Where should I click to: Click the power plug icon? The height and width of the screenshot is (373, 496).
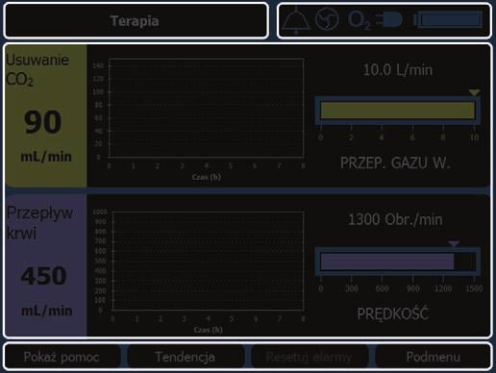[x=388, y=20]
